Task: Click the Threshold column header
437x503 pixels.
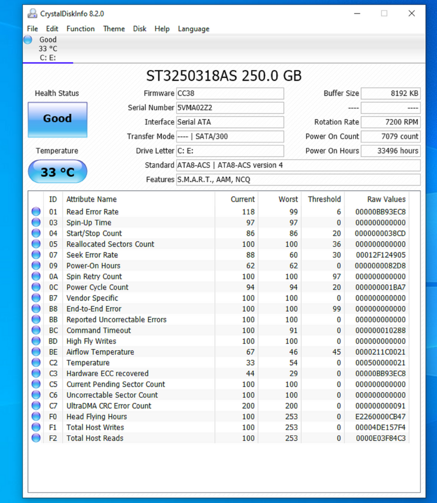Action: [x=323, y=199]
